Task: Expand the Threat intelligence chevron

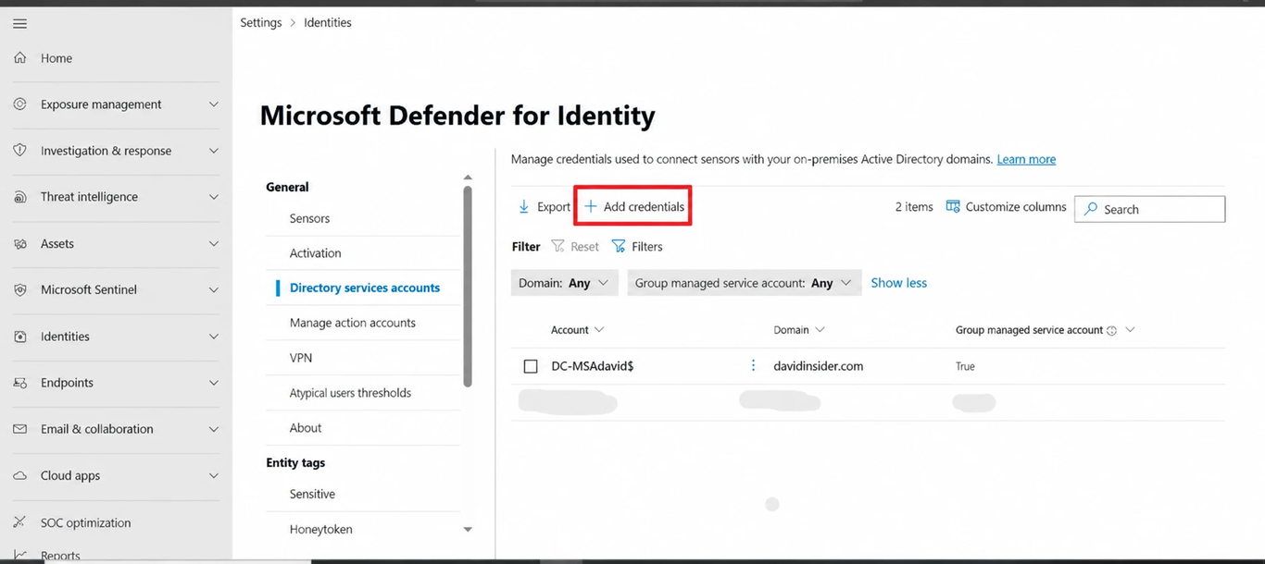Action: coord(214,197)
